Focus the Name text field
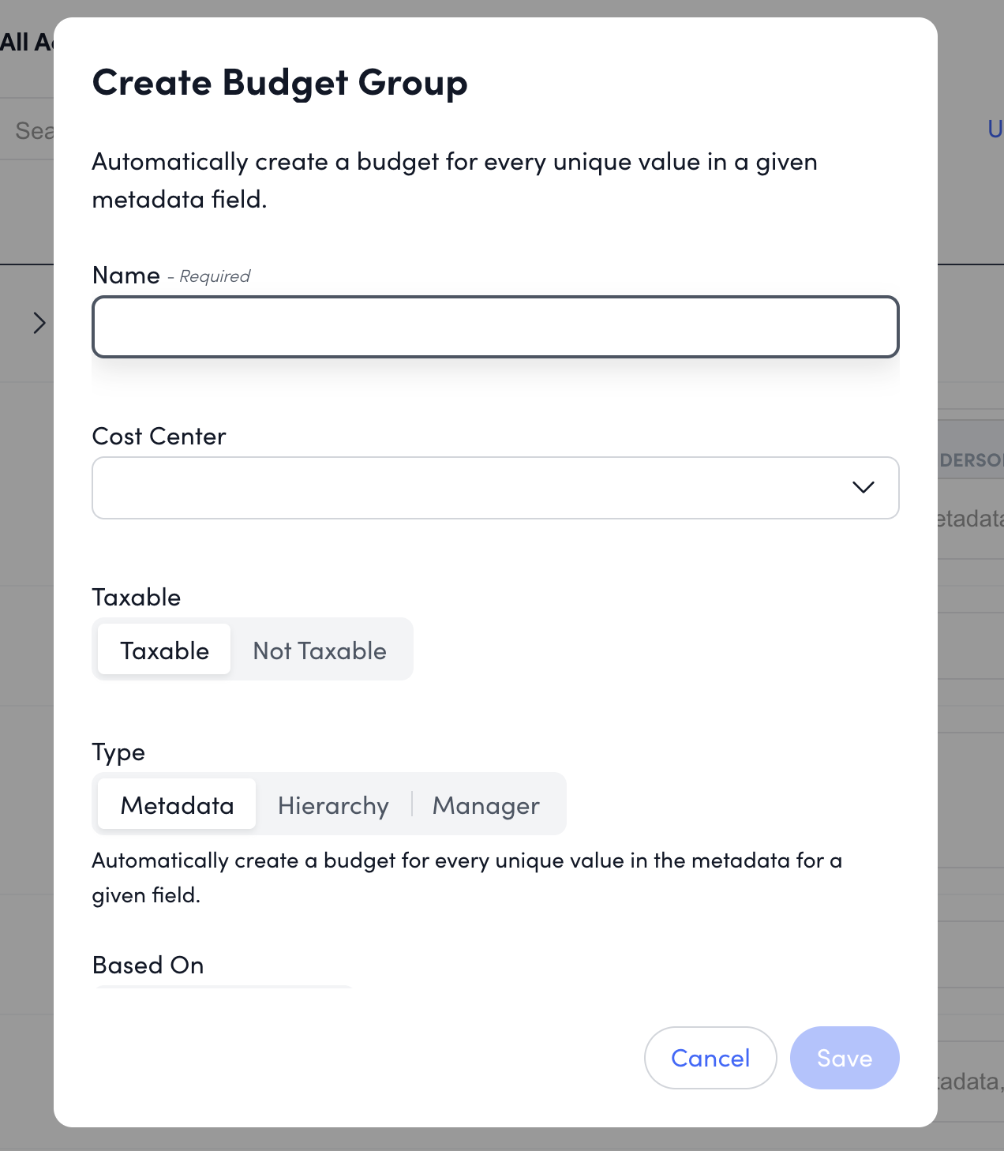The width and height of the screenshot is (1004, 1151). tap(495, 327)
